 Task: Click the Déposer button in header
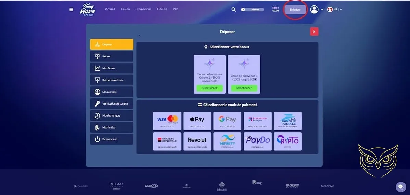click(x=295, y=9)
